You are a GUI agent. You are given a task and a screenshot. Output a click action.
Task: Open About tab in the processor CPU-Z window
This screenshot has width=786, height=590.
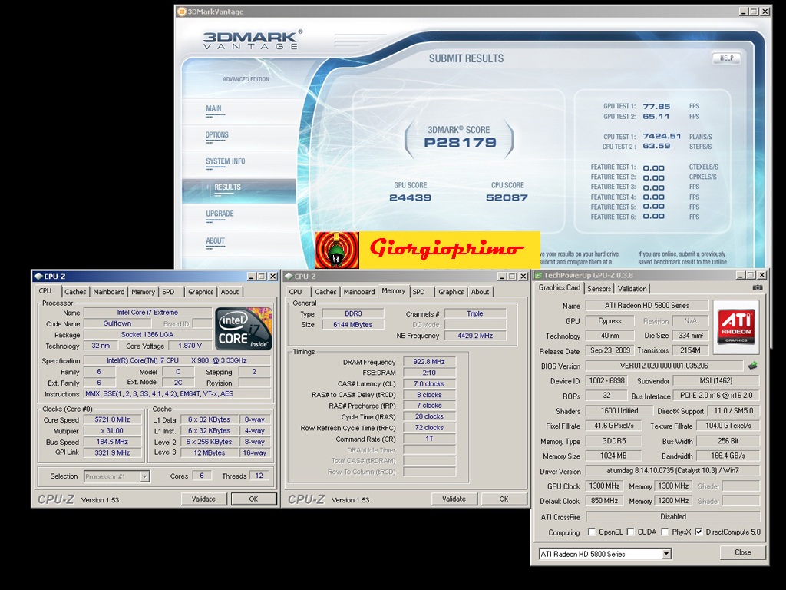tap(230, 291)
